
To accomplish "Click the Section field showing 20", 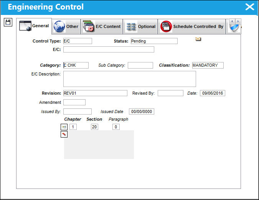I will pyautogui.click(x=94, y=127).
